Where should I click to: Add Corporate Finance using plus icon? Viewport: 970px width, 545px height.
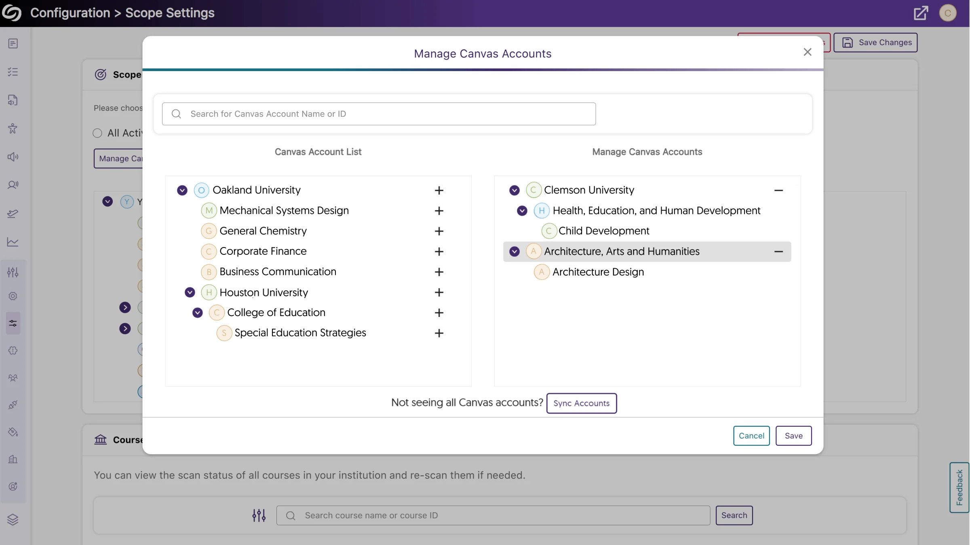click(439, 252)
